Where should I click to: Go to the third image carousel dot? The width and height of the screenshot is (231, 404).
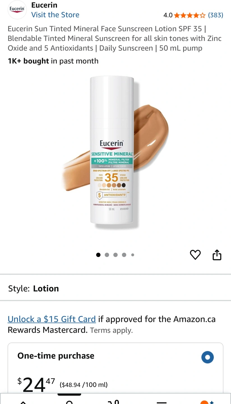[115, 255]
